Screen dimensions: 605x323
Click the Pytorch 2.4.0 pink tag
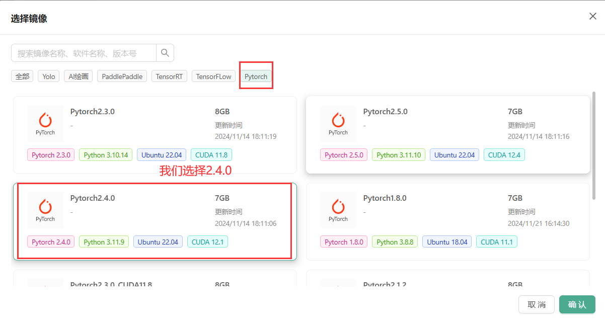pyautogui.click(x=51, y=242)
